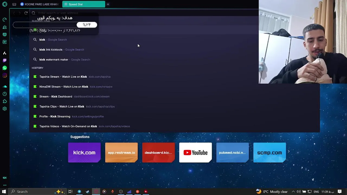Open NimaDW Stream history entry
347x195 pixels.
click(174, 87)
